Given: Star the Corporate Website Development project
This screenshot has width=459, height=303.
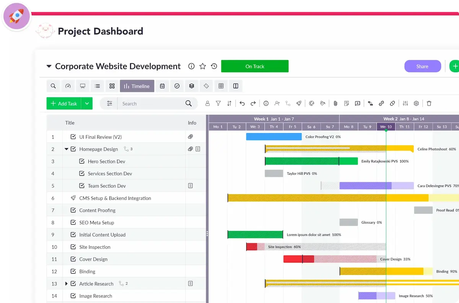Looking at the screenshot, I should pyautogui.click(x=203, y=66).
